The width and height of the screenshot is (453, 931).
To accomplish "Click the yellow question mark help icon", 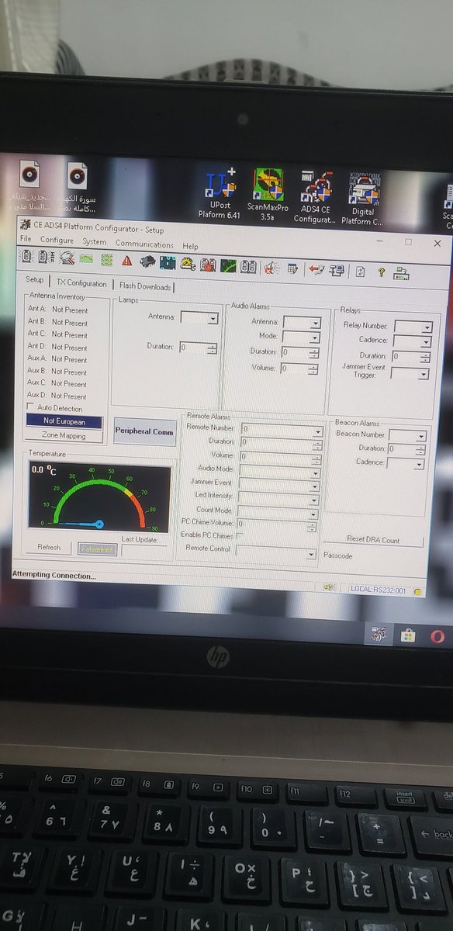I will tap(381, 271).
